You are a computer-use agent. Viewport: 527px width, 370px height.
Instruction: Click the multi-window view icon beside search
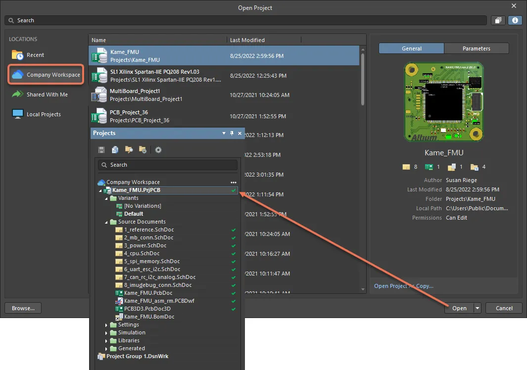tap(498, 20)
